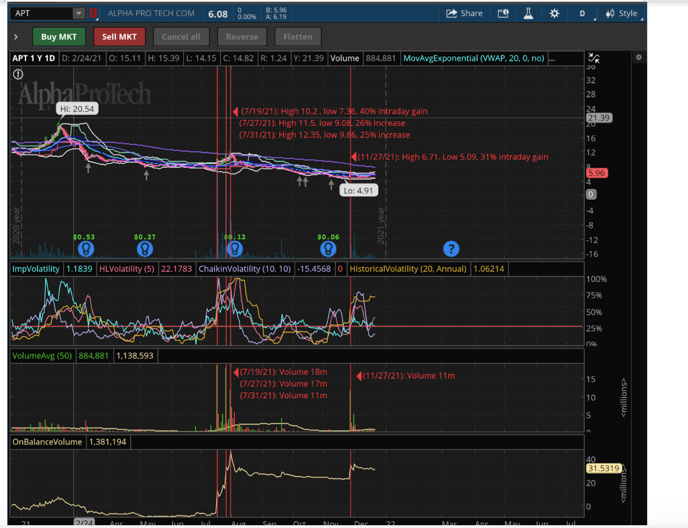Open the Style menu
This screenshot has width=688, height=528.
point(622,14)
